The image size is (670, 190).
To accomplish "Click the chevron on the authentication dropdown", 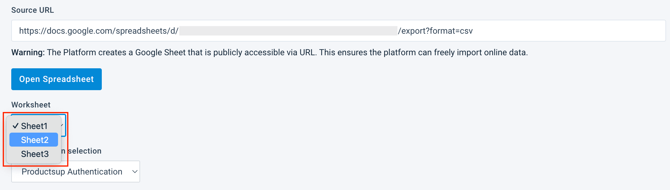I will (135, 171).
